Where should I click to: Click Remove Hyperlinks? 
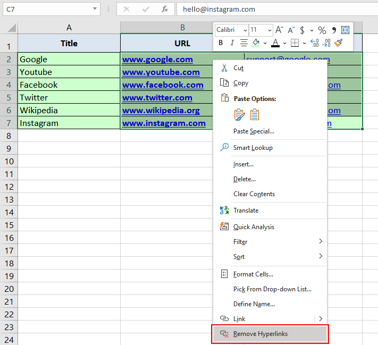tap(270, 334)
